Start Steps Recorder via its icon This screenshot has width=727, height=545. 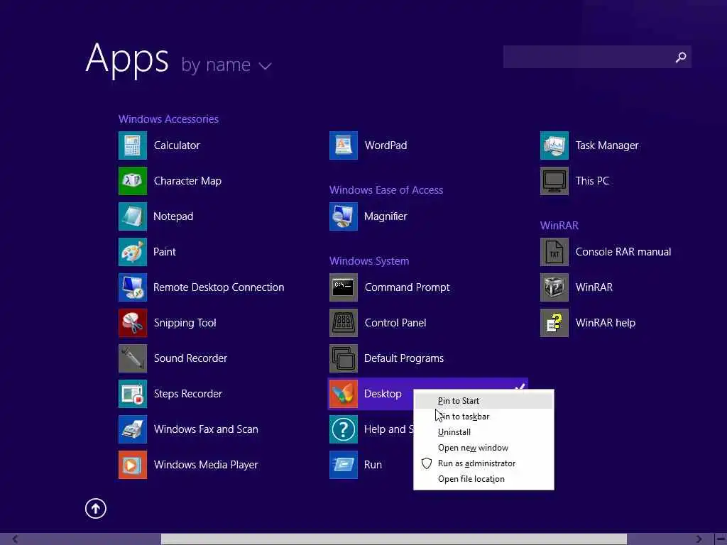(133, 393)
